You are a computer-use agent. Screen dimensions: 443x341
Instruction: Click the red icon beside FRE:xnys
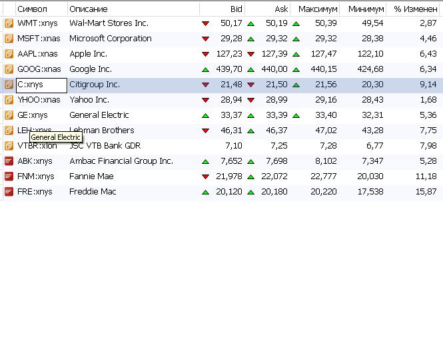pos(9,192)
